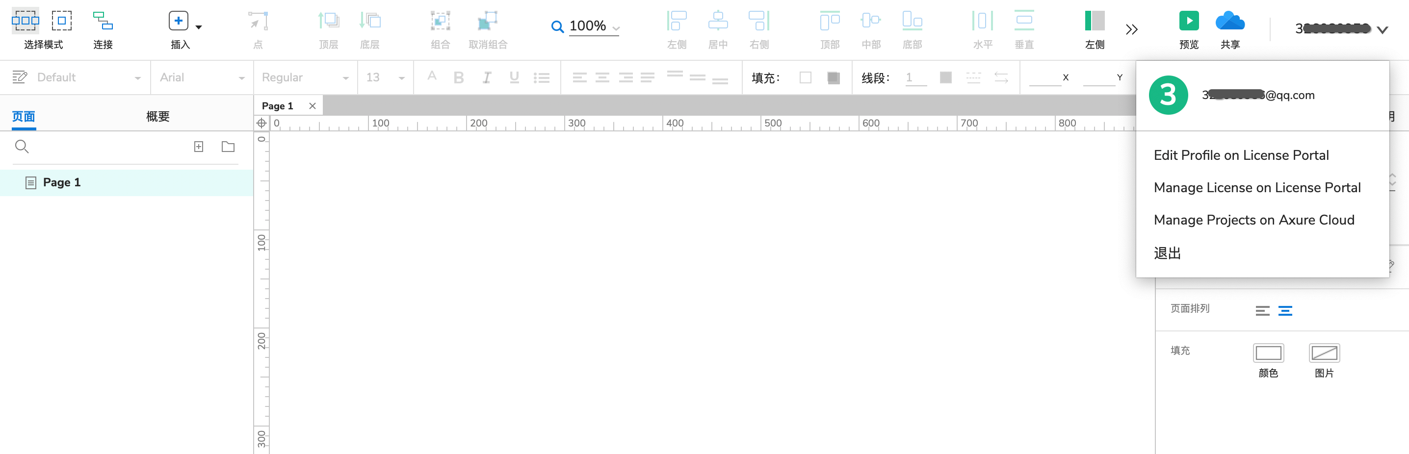This screenshot has width=1409, height=454.
Task: Click the Y coordinate field
Action: click(x=1098, y=77)
